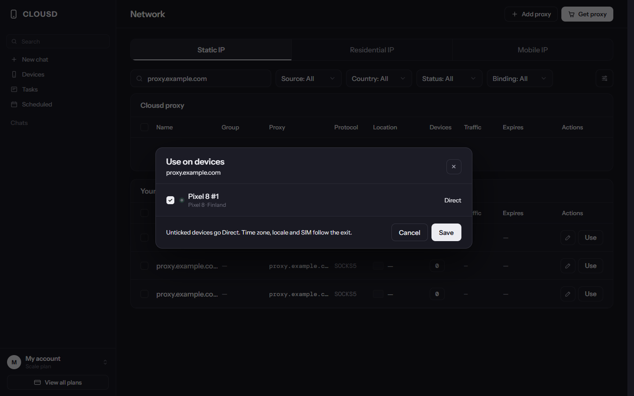Untick the Pixel 8 #1 device checkbox
Image resolution: width=634 pixels, height=396 pixels.
pos(170,200)
